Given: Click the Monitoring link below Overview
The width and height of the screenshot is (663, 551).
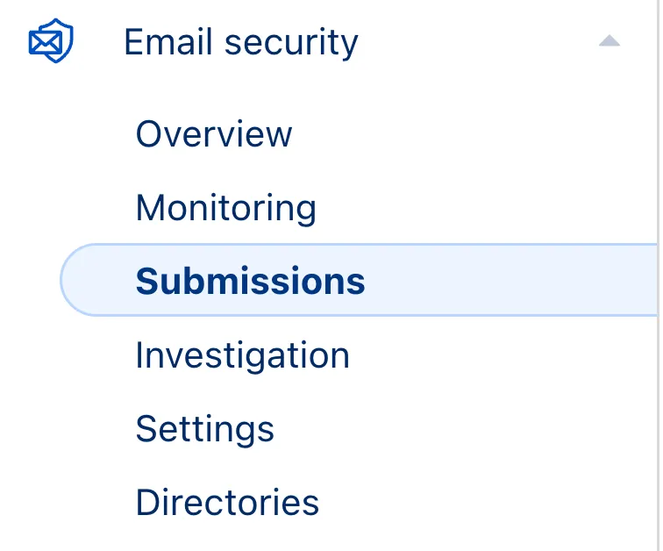Looking at the screenshot, I should [225, 208].
